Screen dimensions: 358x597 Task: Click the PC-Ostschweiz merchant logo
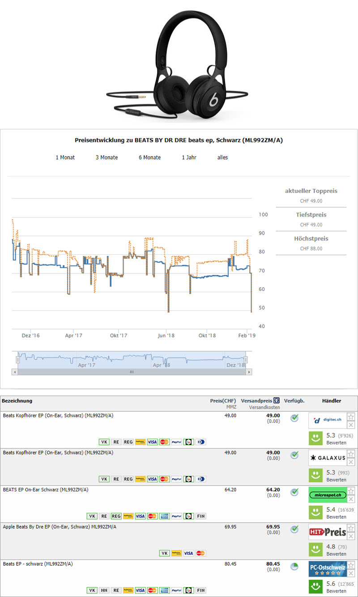tap(328, 569)
